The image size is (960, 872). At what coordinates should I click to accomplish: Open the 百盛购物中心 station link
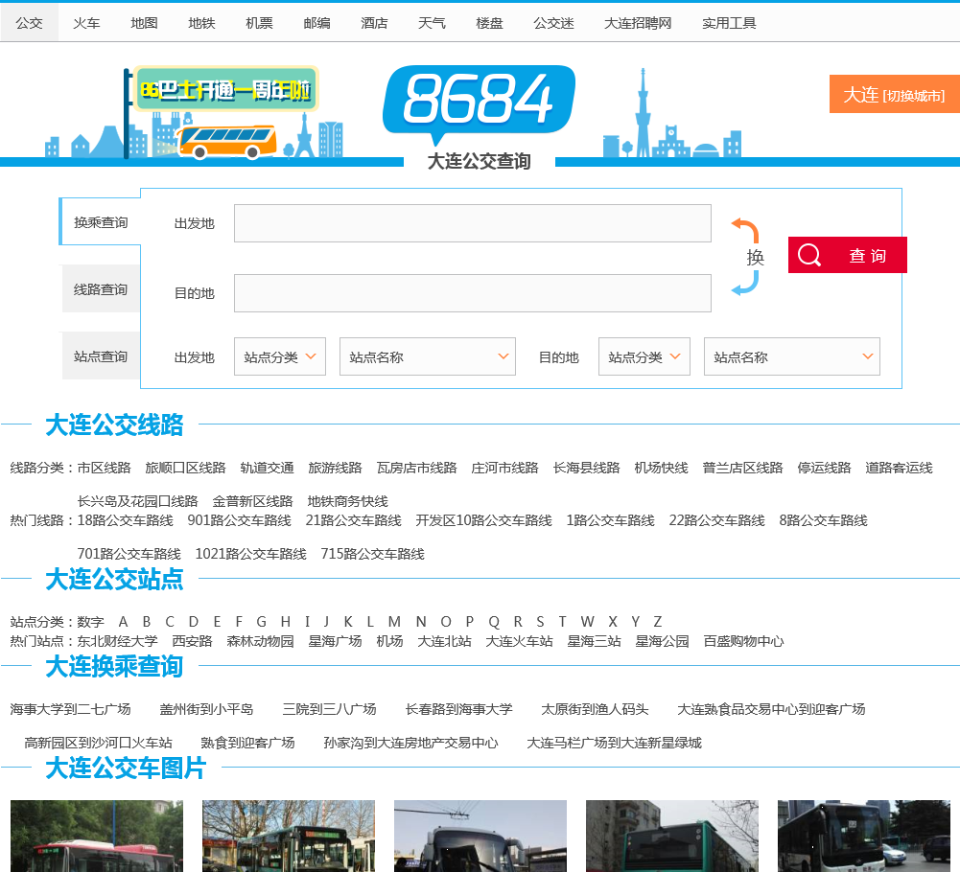coord(743,641)
